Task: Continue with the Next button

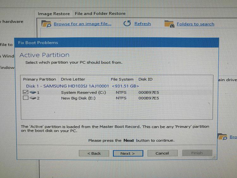Action: pos(128,153)
